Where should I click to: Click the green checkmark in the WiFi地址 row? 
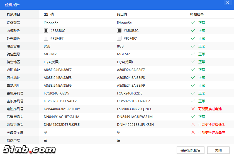click(193, 70)
